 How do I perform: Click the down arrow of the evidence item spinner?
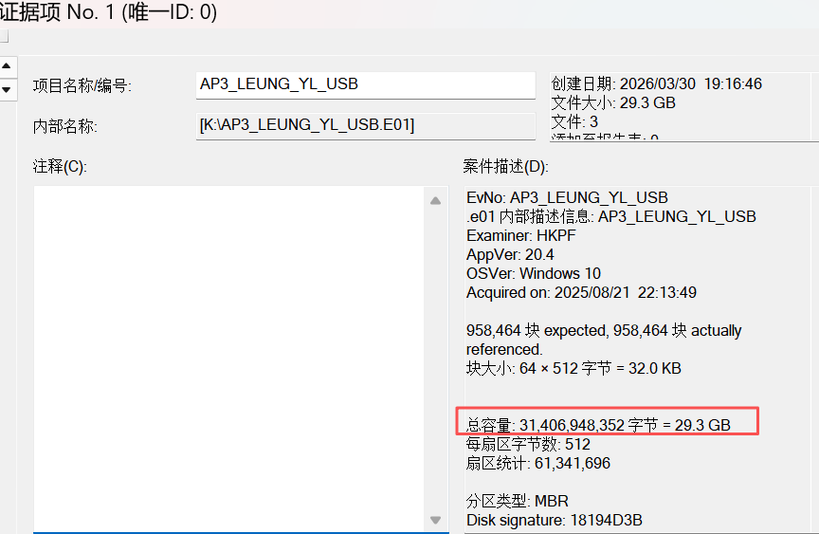pos(8,89)
